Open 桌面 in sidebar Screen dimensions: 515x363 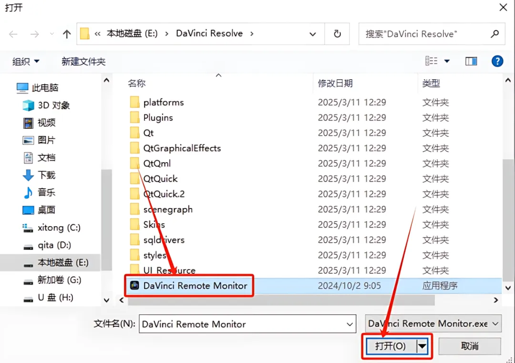click(x=39, y=210)
